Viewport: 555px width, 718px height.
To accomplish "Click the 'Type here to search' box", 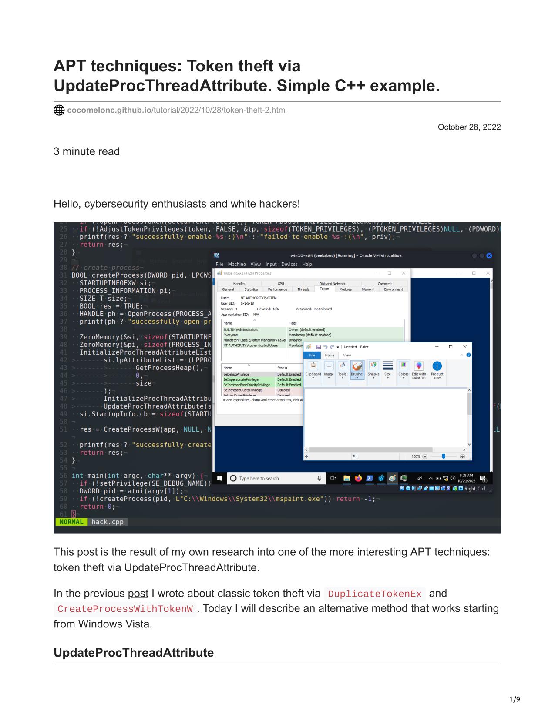I will pos(276,478).
